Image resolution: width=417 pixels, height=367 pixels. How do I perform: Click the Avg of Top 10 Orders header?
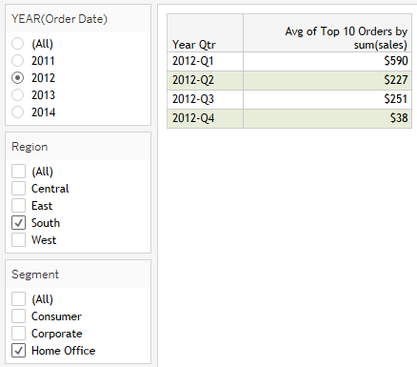328,32
